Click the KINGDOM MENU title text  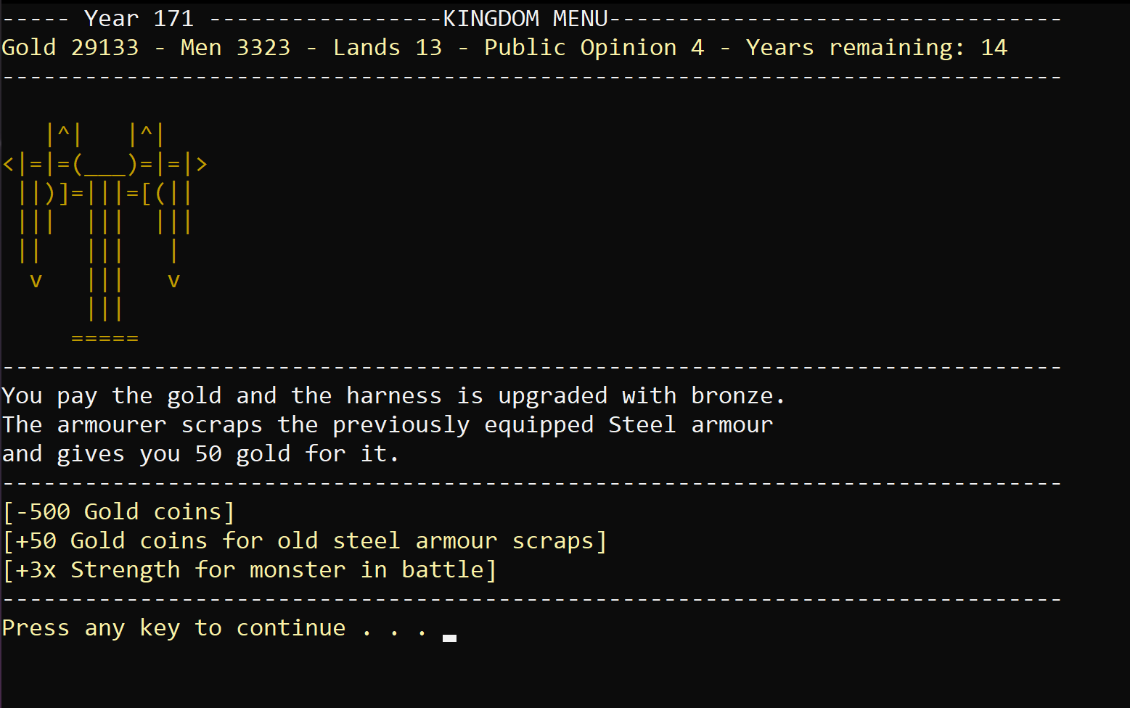(x=525, y=18)
